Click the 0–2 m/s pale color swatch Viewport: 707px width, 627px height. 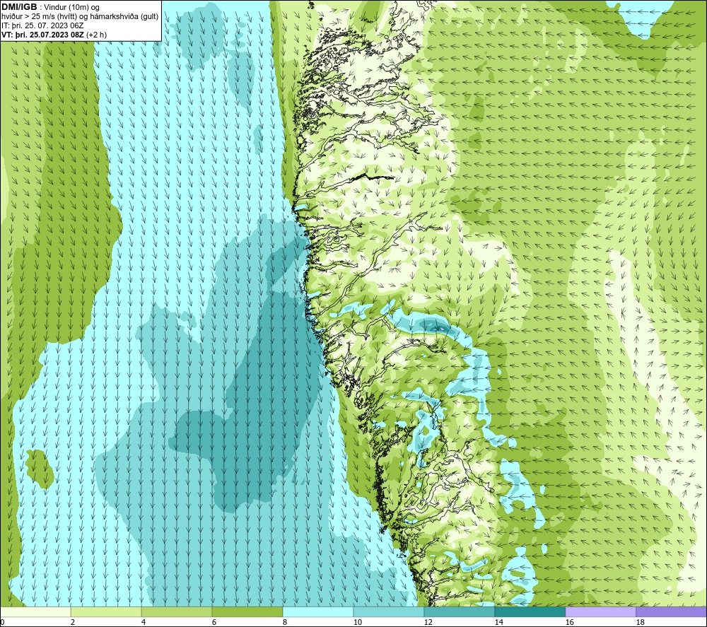coord(35,611)
